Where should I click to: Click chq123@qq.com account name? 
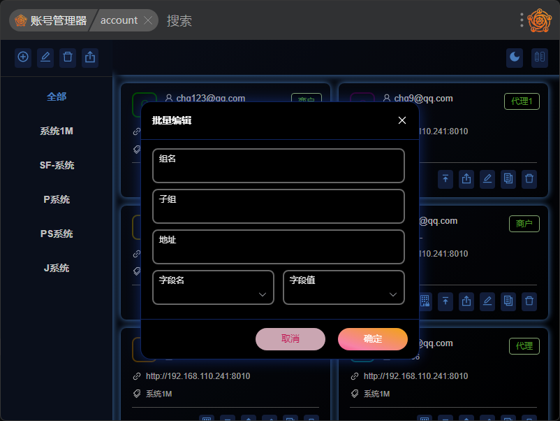tap(211, 99)
